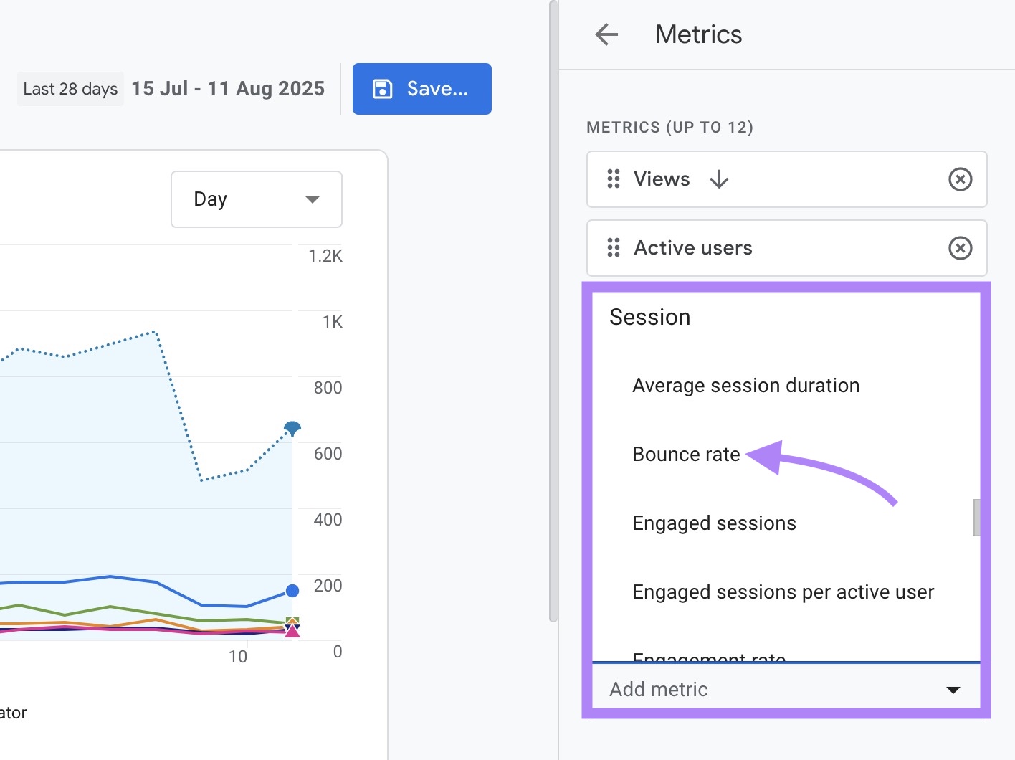Choose Engaged sessions per active user
1015x760 pixels.
[x=783, y=592]
